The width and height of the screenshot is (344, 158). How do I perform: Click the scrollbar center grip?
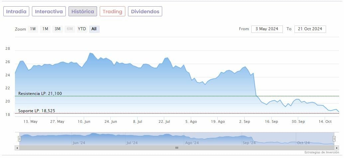176,148
